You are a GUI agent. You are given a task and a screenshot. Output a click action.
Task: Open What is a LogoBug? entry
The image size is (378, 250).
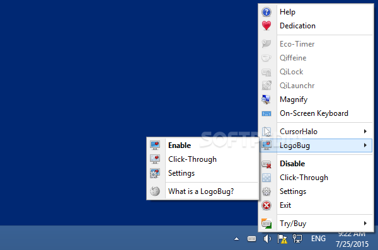203,191
